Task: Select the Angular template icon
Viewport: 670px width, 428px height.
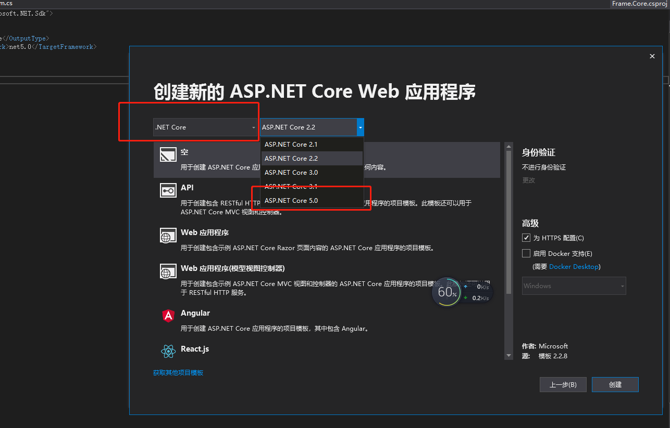Action: pos(168,316)
